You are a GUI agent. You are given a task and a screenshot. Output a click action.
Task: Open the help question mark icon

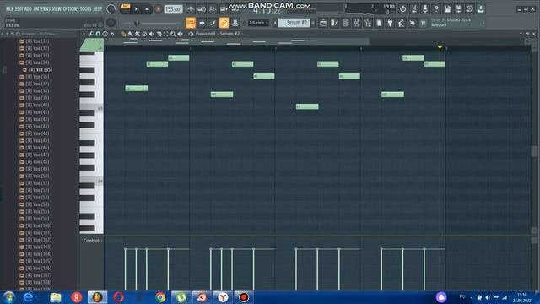(436, 9)
